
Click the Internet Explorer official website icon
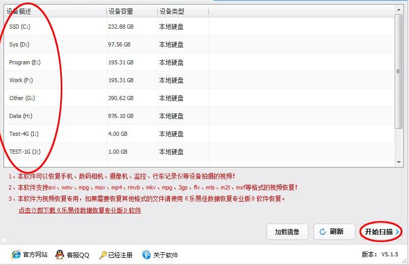click(16, 255)
